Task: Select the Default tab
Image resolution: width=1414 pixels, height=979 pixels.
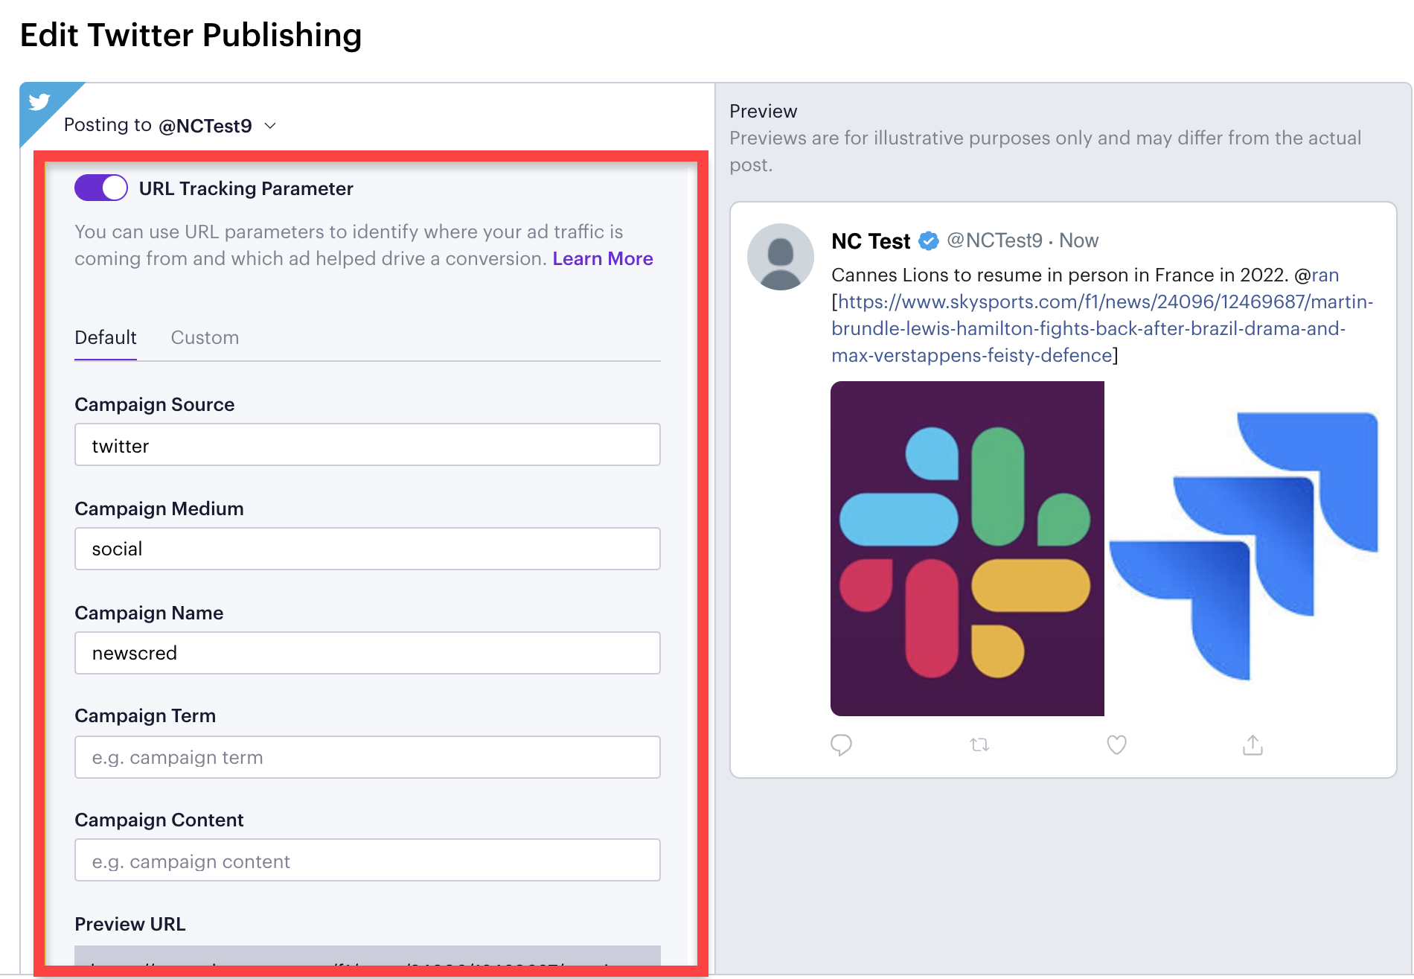Action: pyautogui.click(x=106, y=337)
